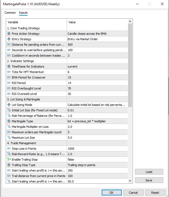The height and width of the screenshot is (197, 169).
Task: Click the enum icon beside Trailing Stop Type
Action: (x=9, y=165)
